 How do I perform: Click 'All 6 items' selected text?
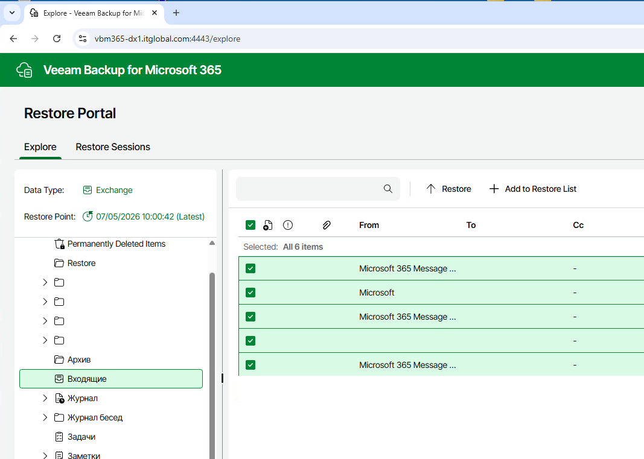(x=303, y=247)
